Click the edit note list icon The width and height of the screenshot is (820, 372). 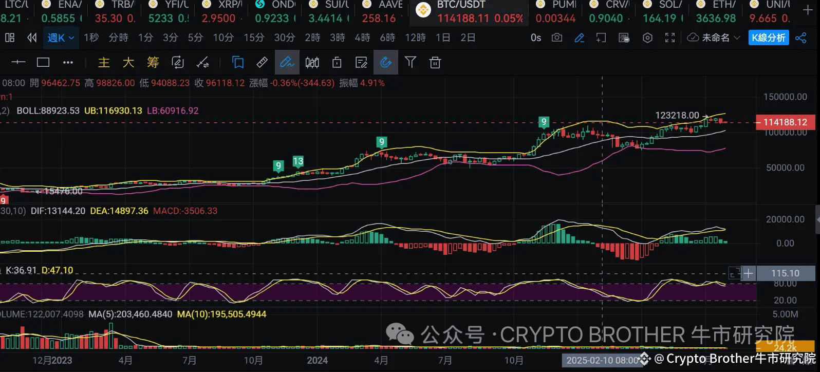(361, 62)
